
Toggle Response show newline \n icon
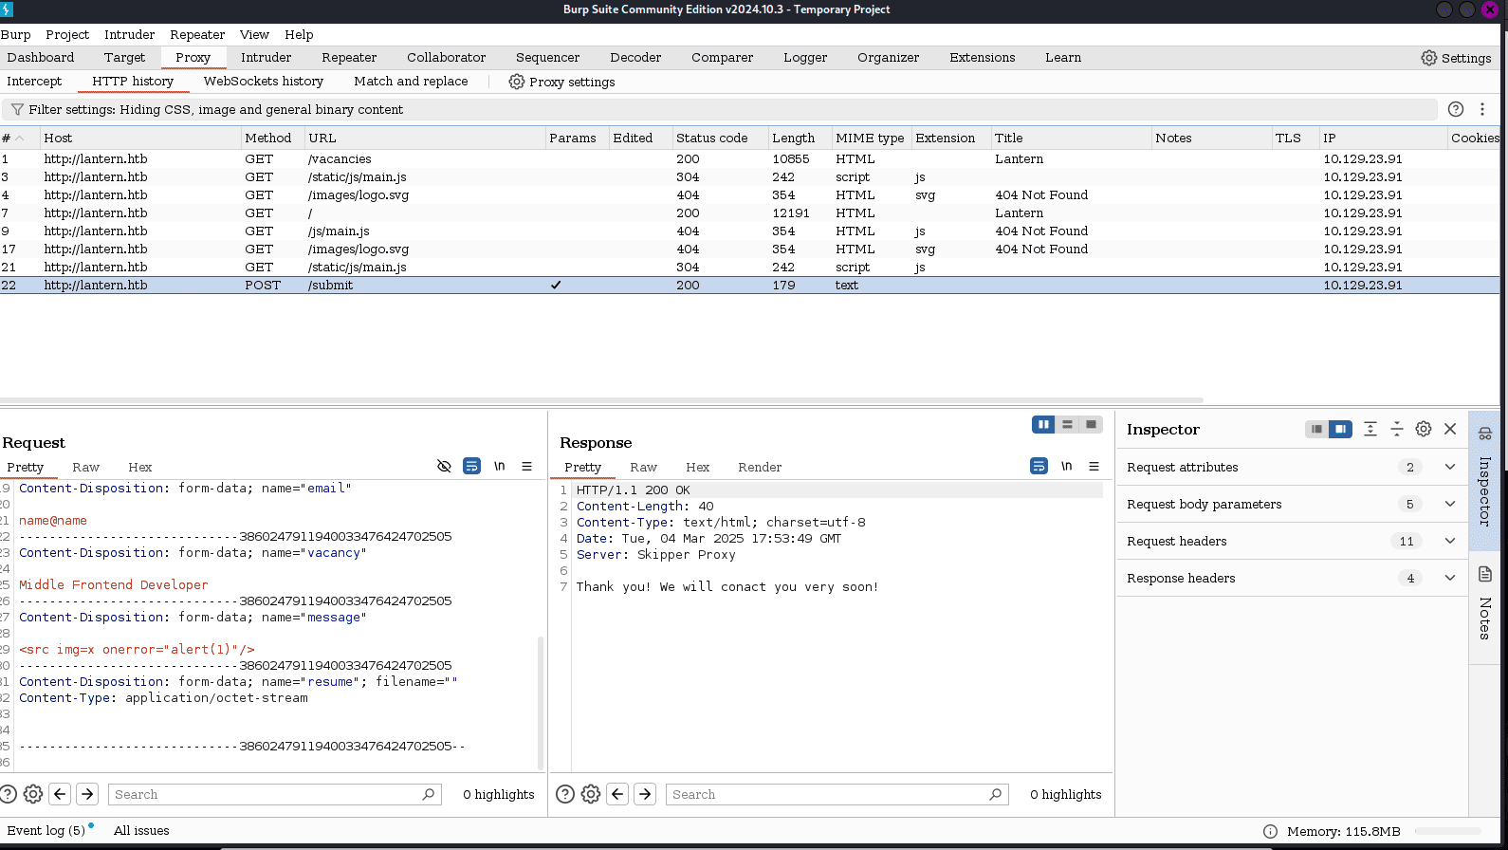(x=1066, y=466)
